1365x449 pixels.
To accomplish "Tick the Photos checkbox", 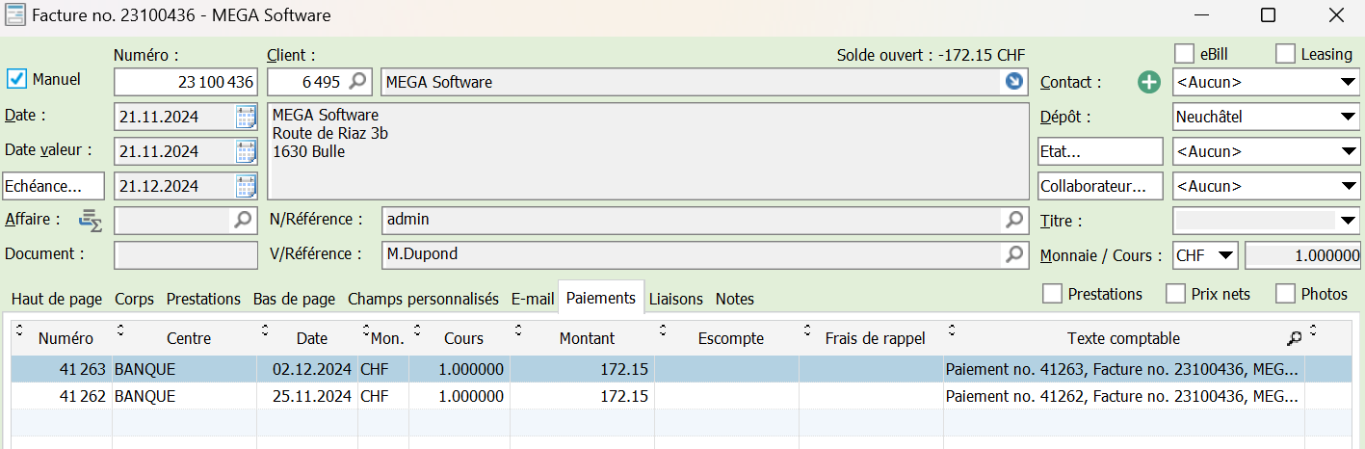I will coord(1285,293).
